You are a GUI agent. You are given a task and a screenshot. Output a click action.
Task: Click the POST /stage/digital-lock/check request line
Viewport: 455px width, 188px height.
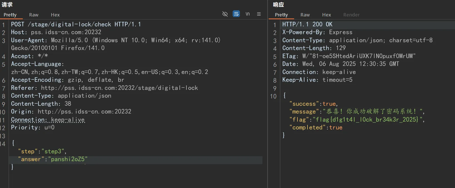click(76, 25)
